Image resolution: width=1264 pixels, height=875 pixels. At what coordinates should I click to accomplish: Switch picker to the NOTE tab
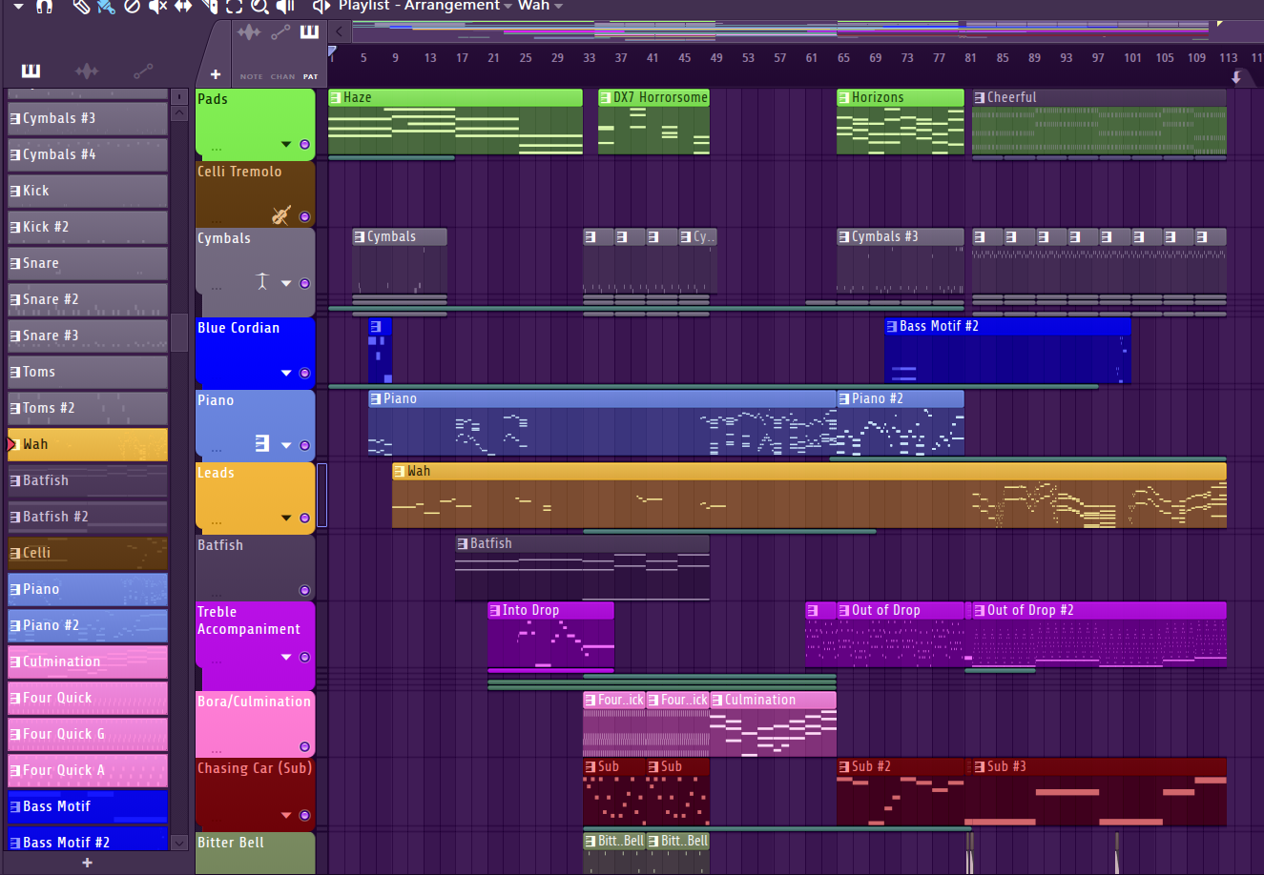(x=251, y=76)
